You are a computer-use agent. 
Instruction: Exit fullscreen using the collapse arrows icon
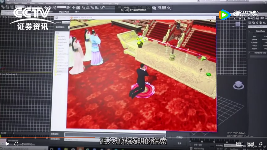click(261, 144)
